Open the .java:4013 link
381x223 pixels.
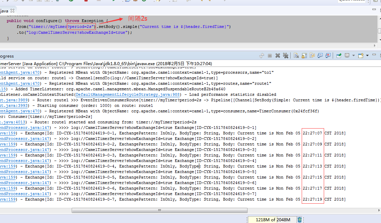pos(13,122)
